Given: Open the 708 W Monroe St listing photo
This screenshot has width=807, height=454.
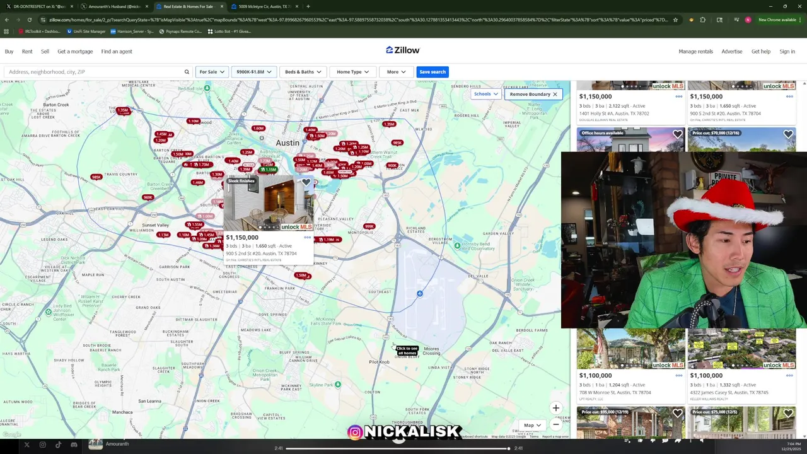Looking at the screenshot, I should click(630, 349).
